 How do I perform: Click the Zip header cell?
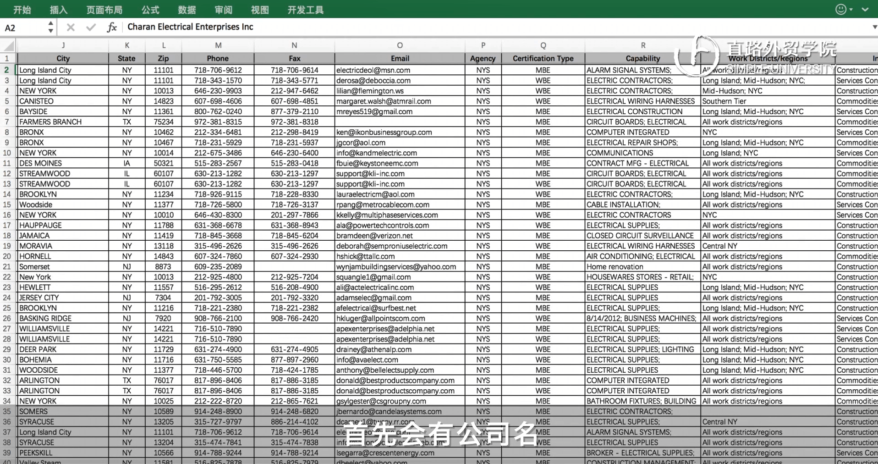[x=164, y=58]
